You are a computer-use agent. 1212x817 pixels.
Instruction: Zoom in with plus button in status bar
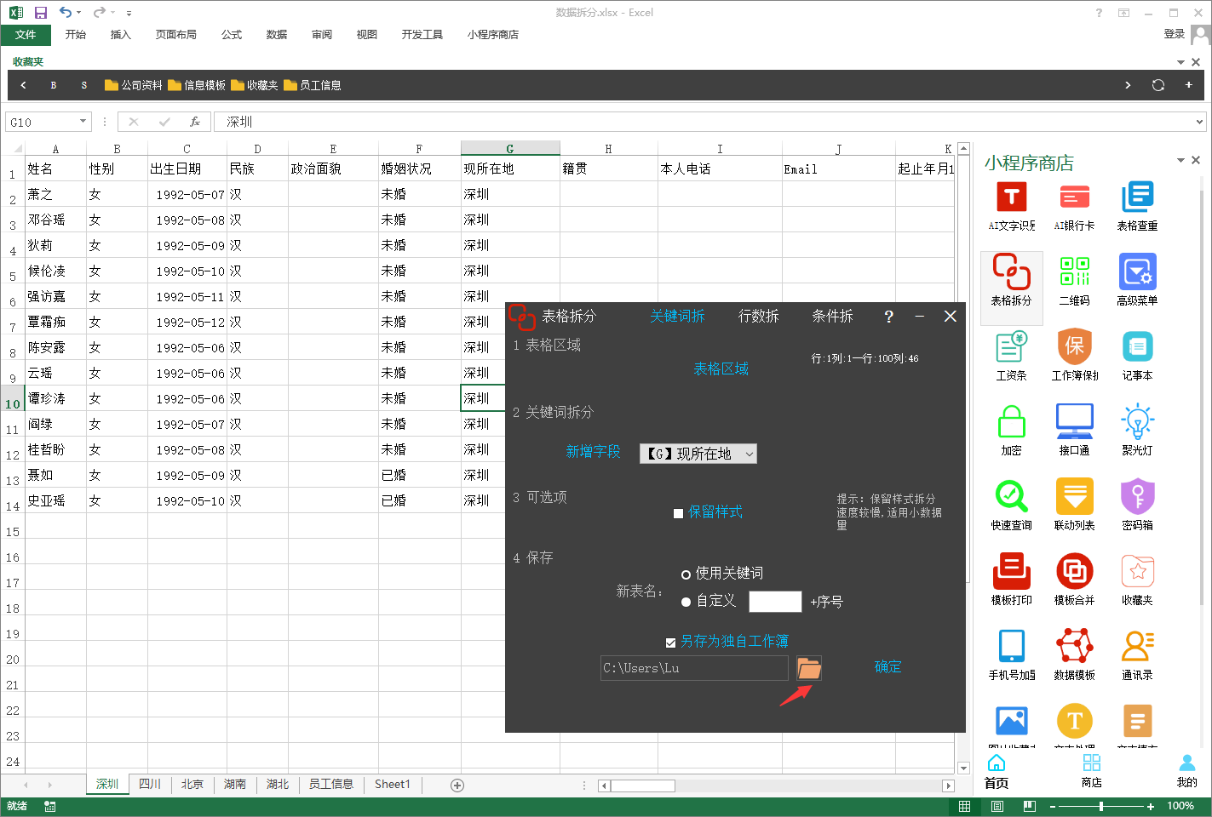[x=1151, y=806]
